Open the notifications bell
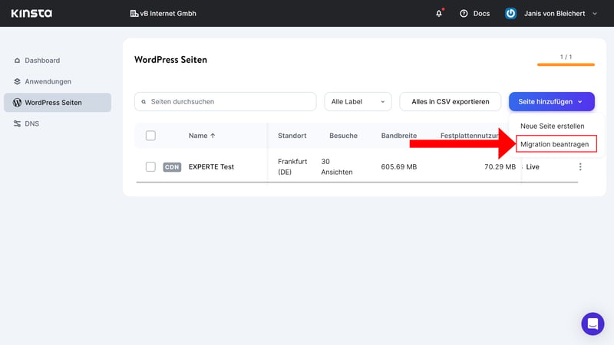The width and height of the screenshot is (614, 345). coord(439,13)
